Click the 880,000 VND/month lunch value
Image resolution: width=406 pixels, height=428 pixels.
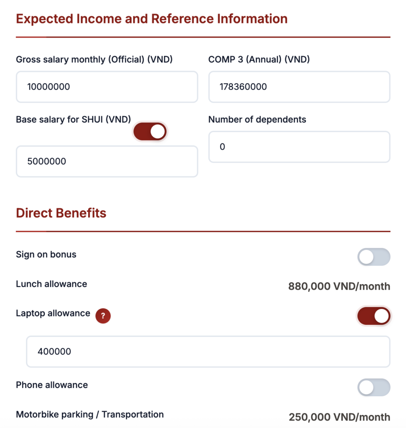click(x=339, y=287)
